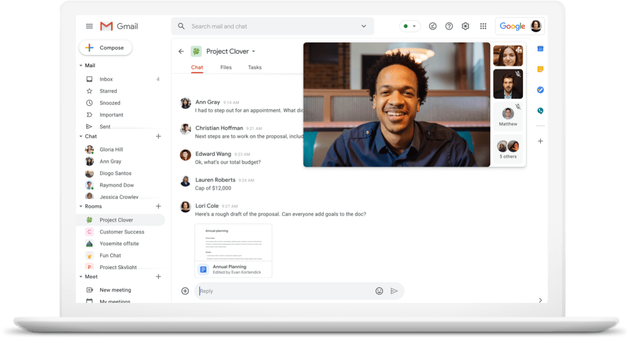
Task: Click inside the Reply input field
Action: click(x=262, y=290)
